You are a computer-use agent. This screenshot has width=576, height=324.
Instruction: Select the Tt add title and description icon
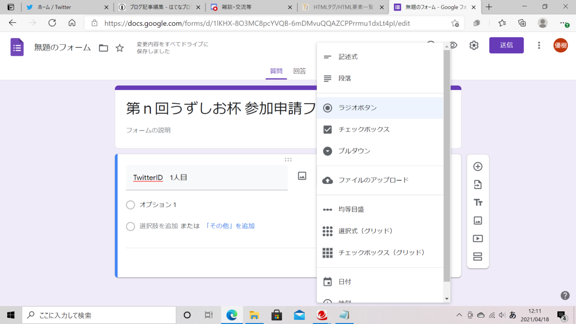478,202
